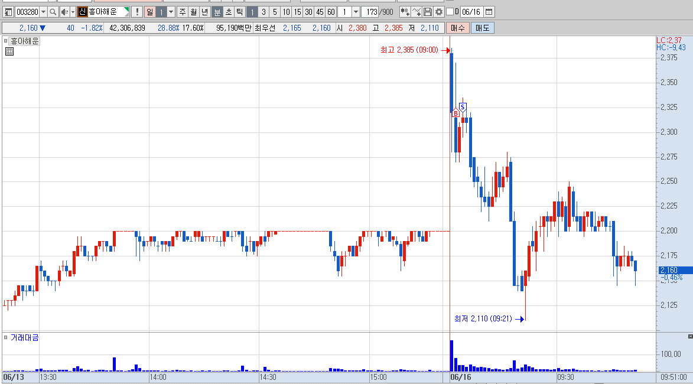Click the candle count field showing 173
Viewport: 693px width, 384px height.
click(x=370, y=12)
